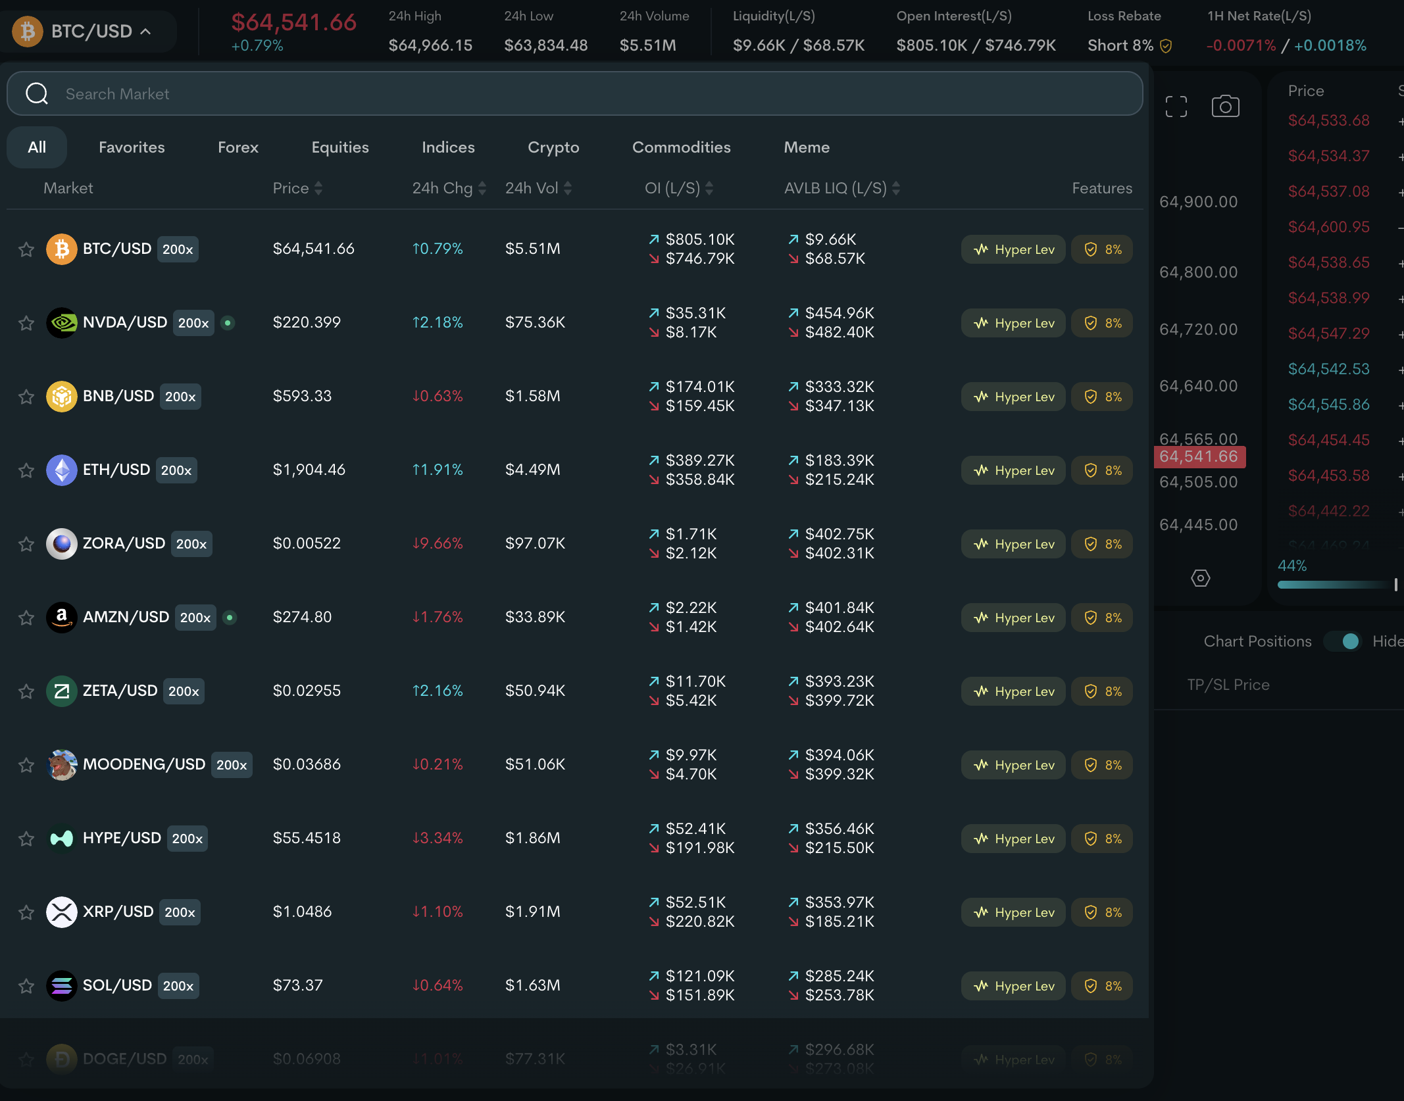The height and width of the screenshot is (1101, 1404).
Task: Click the Solana logo icon
Action: [x=62, y=986]
